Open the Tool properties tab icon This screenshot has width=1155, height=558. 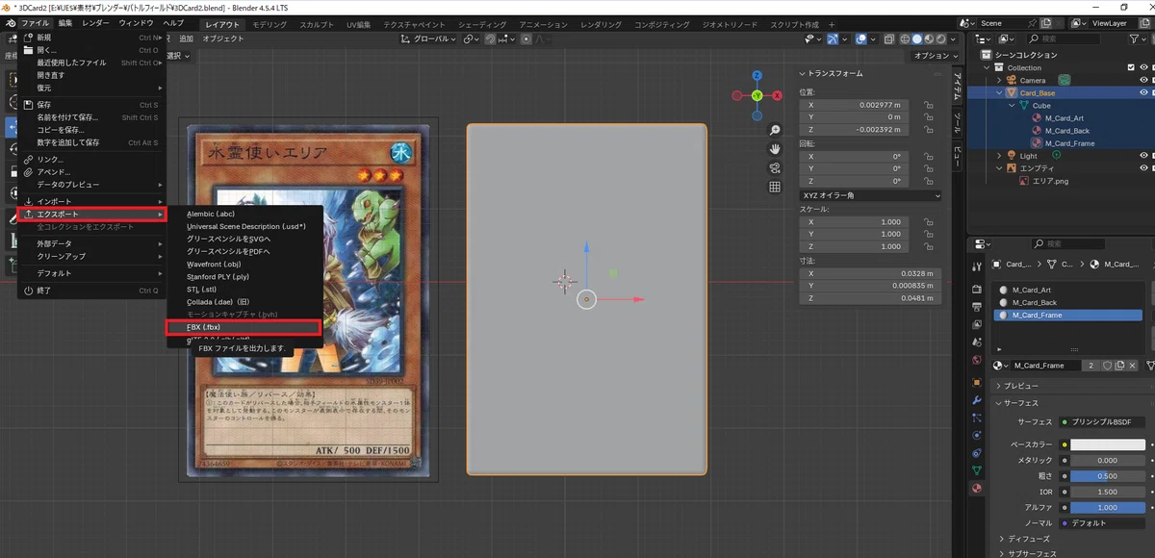coord(976,266)
